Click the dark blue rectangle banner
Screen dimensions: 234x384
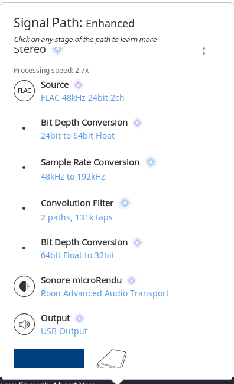pyautogui.click(x=49, y=359)
